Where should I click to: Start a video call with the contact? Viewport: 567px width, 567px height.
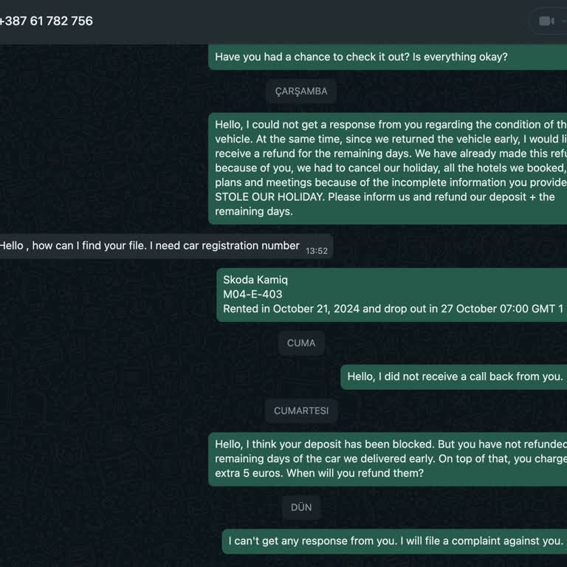pos(547,21)
